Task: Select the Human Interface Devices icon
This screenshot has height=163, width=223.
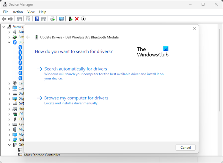Action: pos(15,109)
